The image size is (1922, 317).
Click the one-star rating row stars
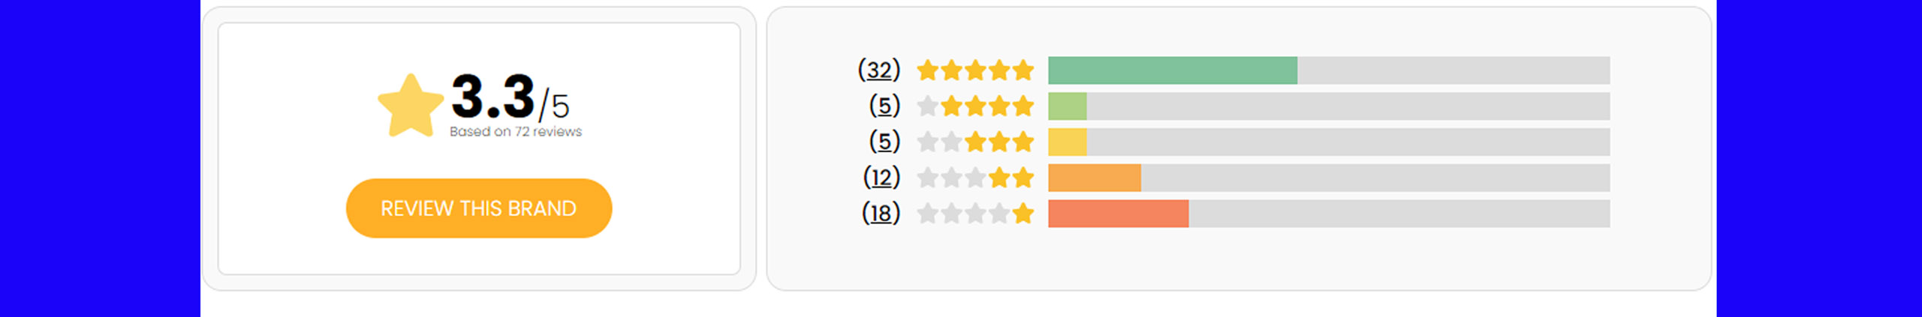(975, 214)
